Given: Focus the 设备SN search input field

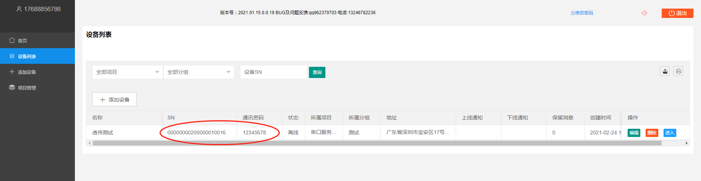Looking at the screenshot, I should pos(273,72).
